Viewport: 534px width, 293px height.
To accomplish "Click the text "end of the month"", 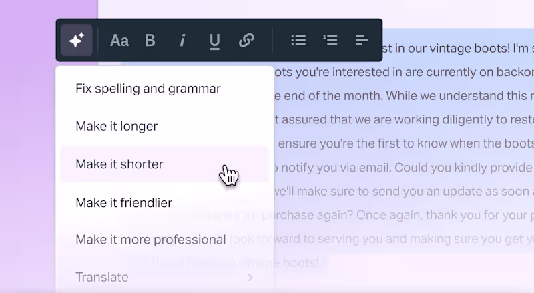I will (x=332, y=96).
